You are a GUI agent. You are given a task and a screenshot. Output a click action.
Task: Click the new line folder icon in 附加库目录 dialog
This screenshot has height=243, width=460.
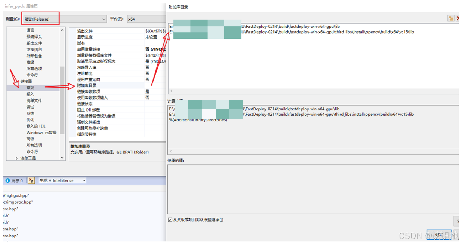pos(451,18)
